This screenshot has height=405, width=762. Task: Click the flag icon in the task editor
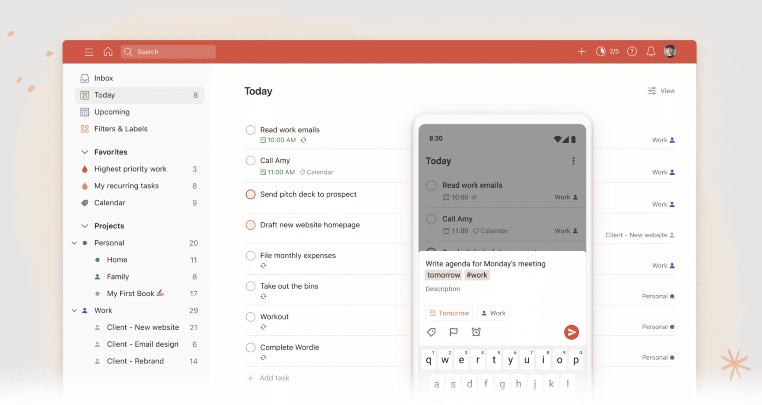(452, 332)
